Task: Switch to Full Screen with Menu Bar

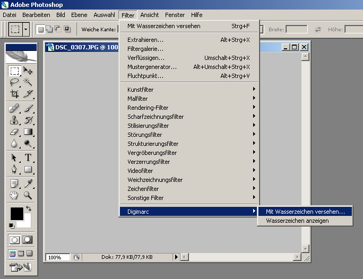Action: [21, 254]
